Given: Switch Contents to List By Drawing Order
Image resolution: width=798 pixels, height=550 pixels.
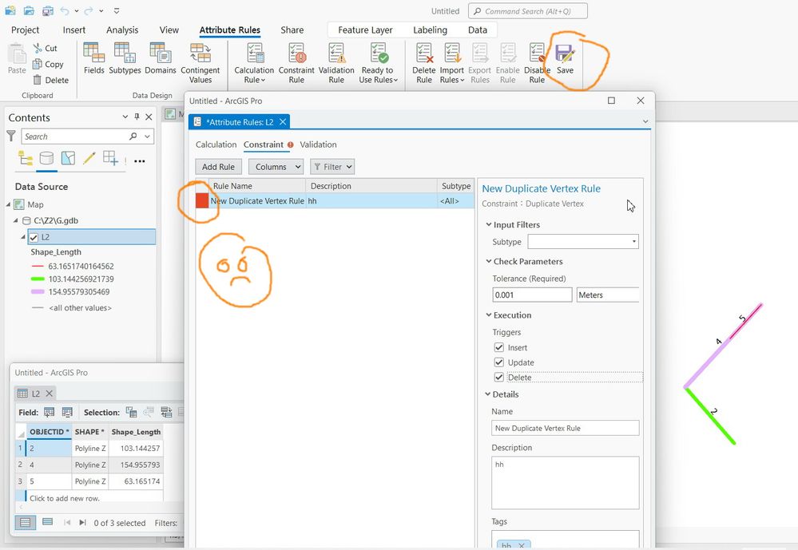Looking at the screenshot, I should pos(25,158).
